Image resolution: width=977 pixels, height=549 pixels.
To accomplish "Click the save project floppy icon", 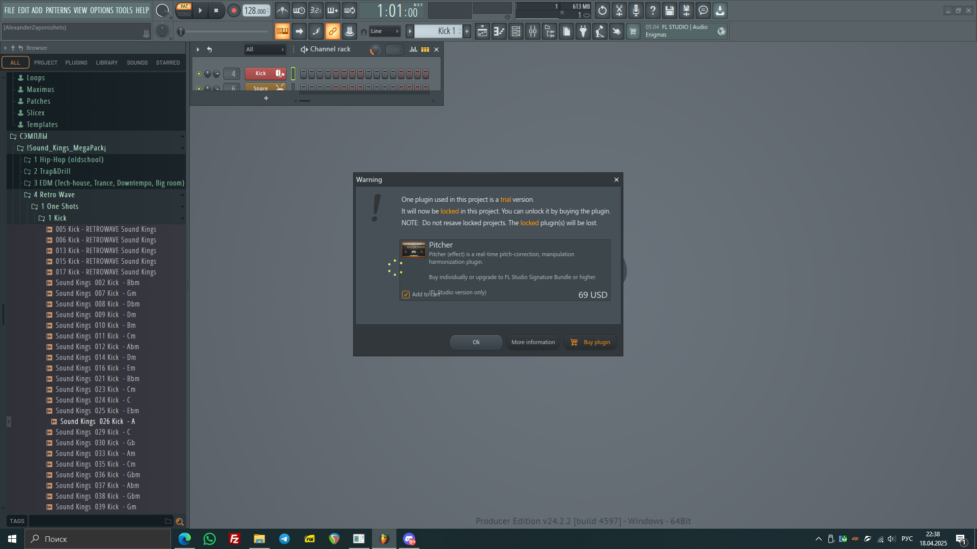I will coord(670,10).
